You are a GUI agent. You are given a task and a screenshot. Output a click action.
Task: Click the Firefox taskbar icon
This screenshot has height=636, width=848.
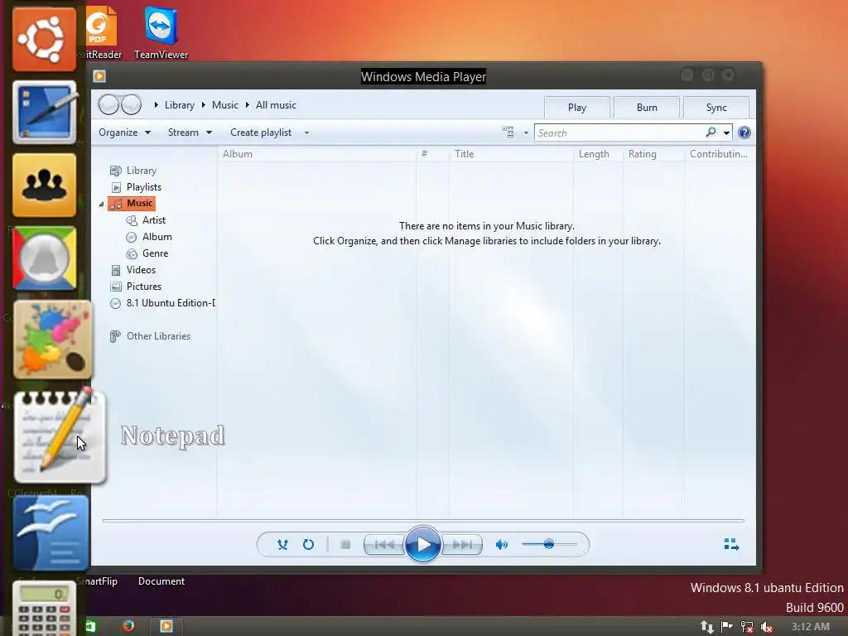pos(128,626)
